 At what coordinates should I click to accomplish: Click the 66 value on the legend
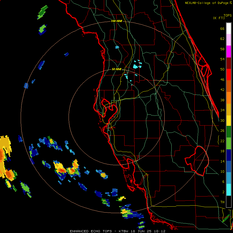pos(222,29)
